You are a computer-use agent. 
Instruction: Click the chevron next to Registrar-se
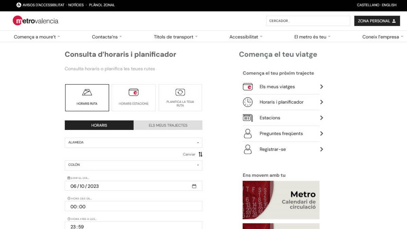point(322,149)
